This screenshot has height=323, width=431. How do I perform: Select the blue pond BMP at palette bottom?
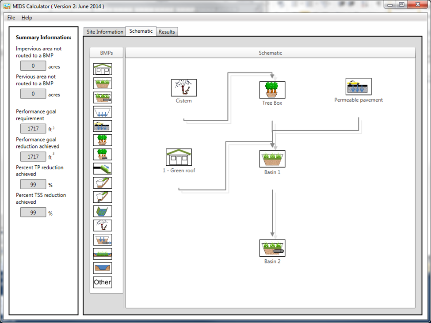(102, 268)
